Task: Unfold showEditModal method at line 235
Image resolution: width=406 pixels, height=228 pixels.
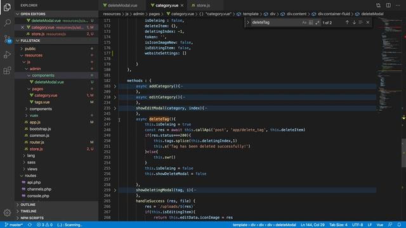Action: pos(115,108)
